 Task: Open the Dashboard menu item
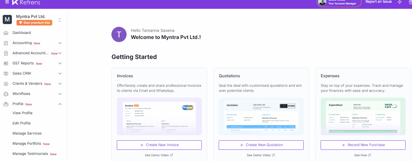[22, 33]
